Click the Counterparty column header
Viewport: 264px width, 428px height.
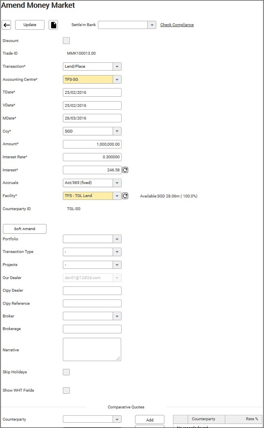(206, 419)
